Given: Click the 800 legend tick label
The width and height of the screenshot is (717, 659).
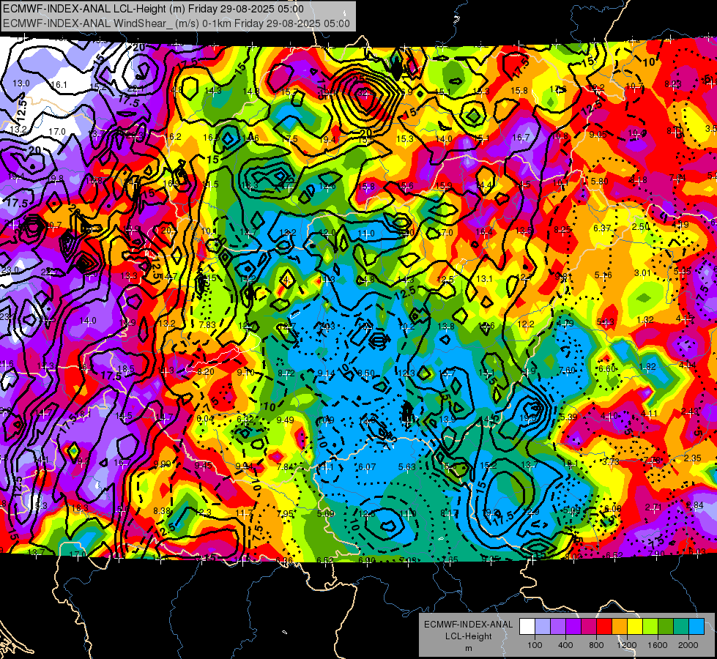Looking at the screenshot, I should 596,645.
